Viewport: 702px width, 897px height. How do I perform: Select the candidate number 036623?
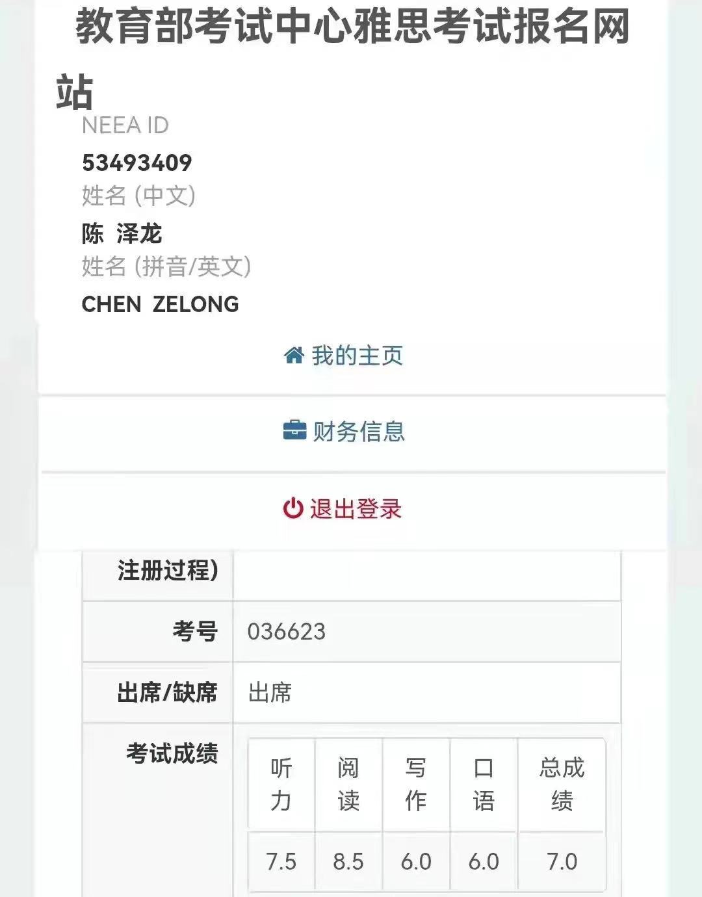pos(287,631)
